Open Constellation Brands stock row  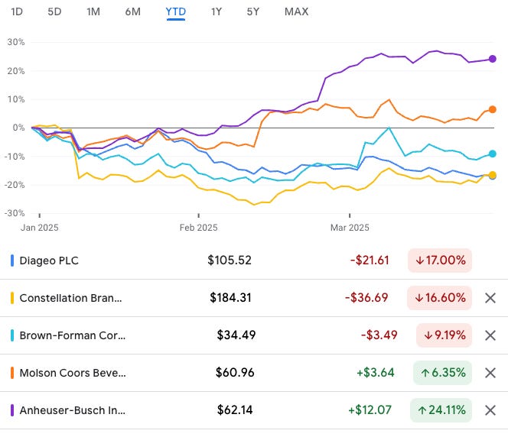coord(254,298)
